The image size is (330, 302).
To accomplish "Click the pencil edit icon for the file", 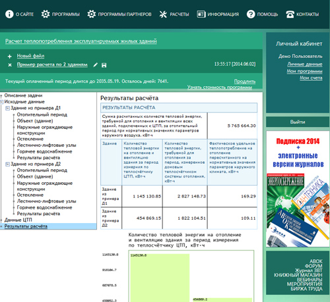I will click(95, 65).
